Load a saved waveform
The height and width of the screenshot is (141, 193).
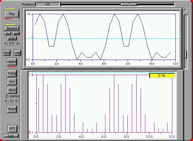tap(17, 53)
